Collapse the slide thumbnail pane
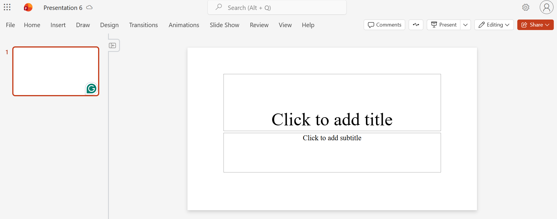This screenshot has height=219, width=557. [x=112, y=45]
